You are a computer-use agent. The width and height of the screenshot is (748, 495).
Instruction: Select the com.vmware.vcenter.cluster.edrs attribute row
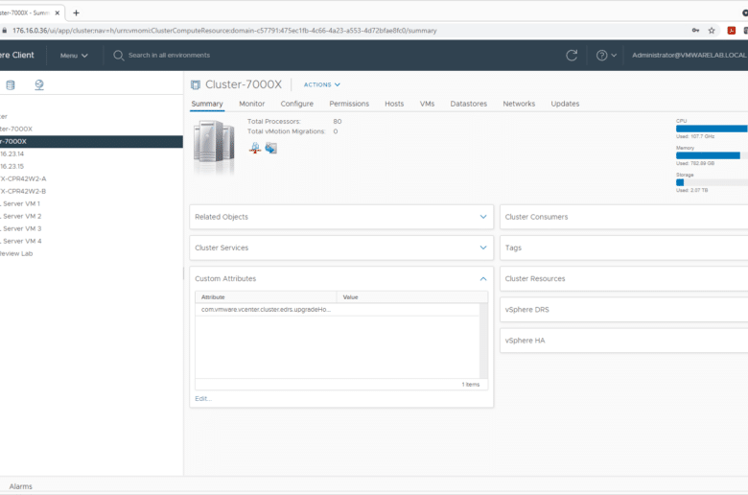338,310
